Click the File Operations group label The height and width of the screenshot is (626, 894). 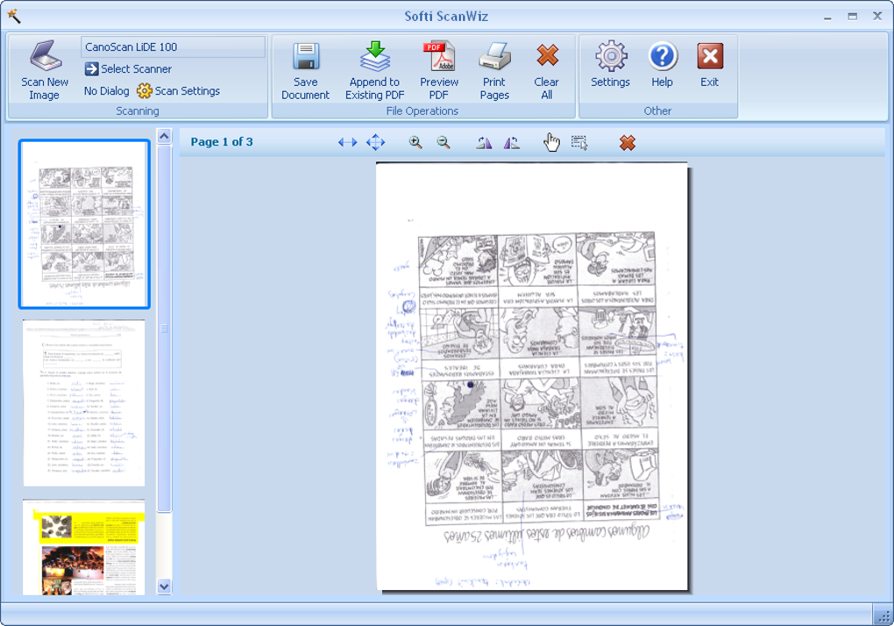422,111
